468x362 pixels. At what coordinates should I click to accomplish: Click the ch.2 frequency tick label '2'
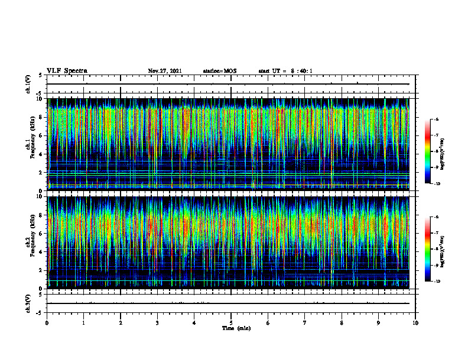(x=41, y=270)
